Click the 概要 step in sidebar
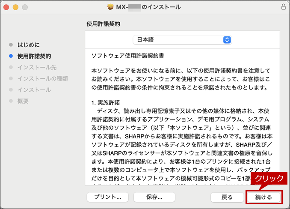 tap(23, 101)
